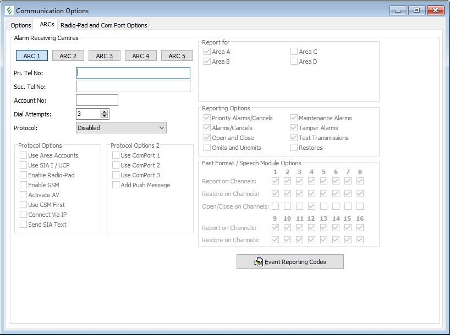
Task: Decrease Dial Attempts with down arrow
Action: [x=105, y=116]
